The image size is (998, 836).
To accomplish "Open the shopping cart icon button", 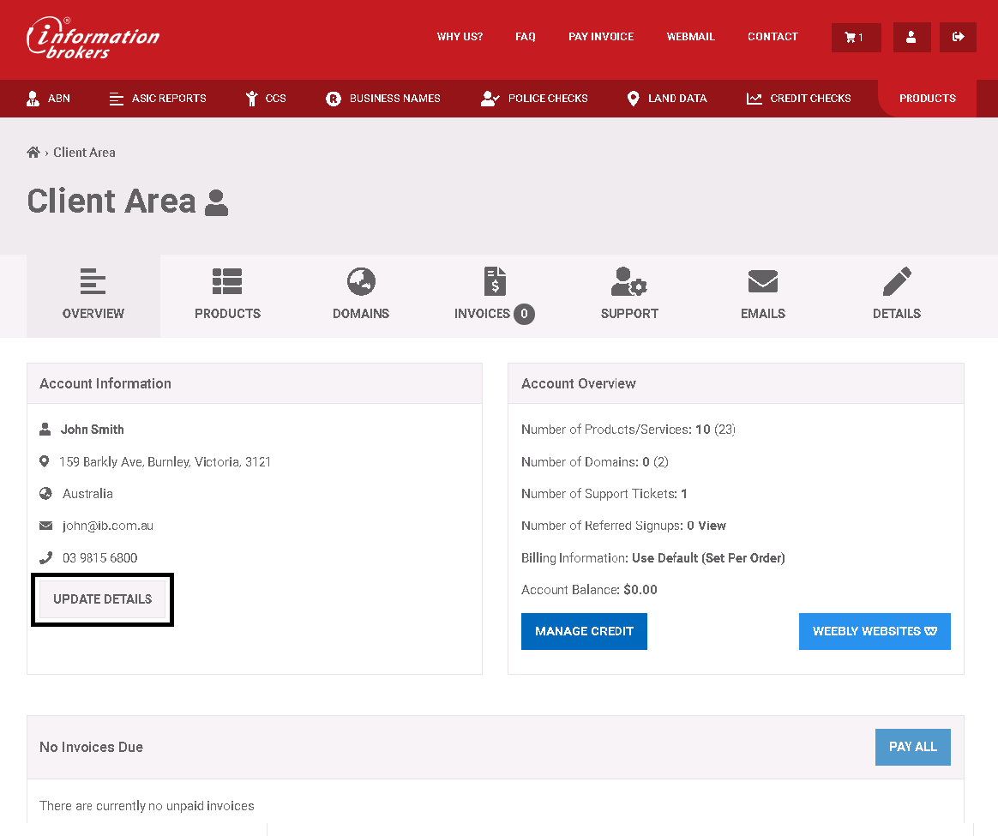I will [856, 38].
